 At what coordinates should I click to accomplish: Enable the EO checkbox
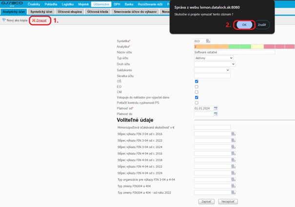(x=197, y=86)
